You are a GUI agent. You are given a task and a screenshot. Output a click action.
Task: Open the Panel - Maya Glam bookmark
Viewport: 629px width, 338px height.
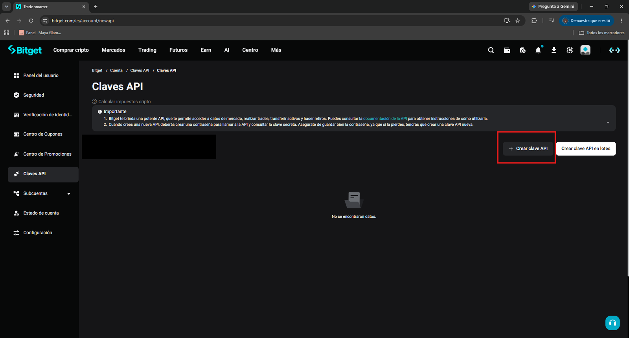[x=40, y=33]
